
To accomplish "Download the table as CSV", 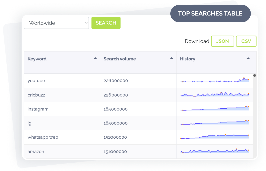I will [x=246, y=41].
